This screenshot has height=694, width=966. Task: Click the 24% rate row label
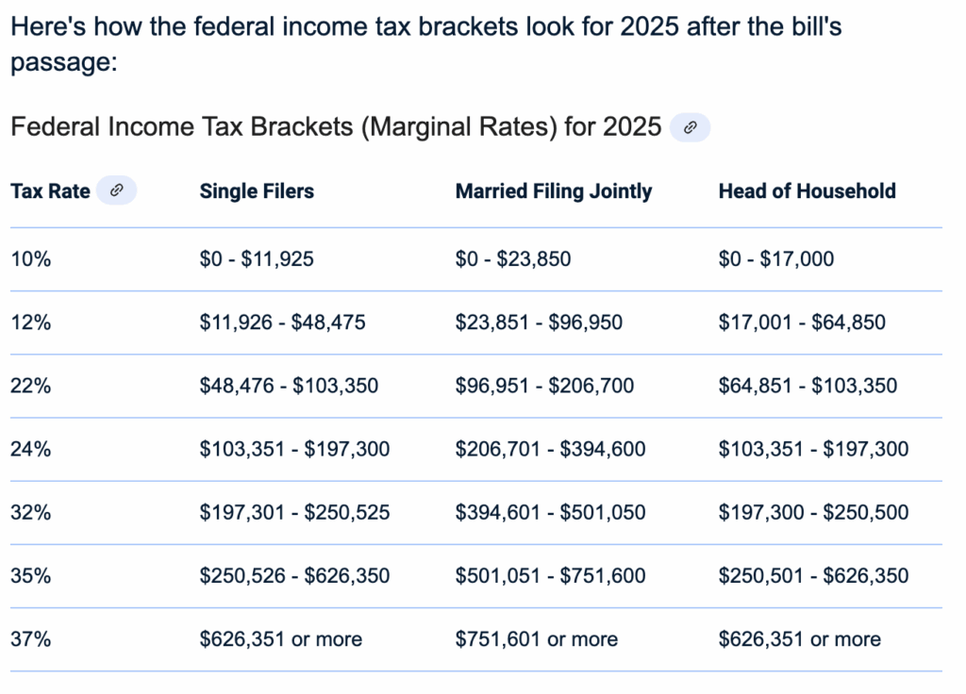30,449
